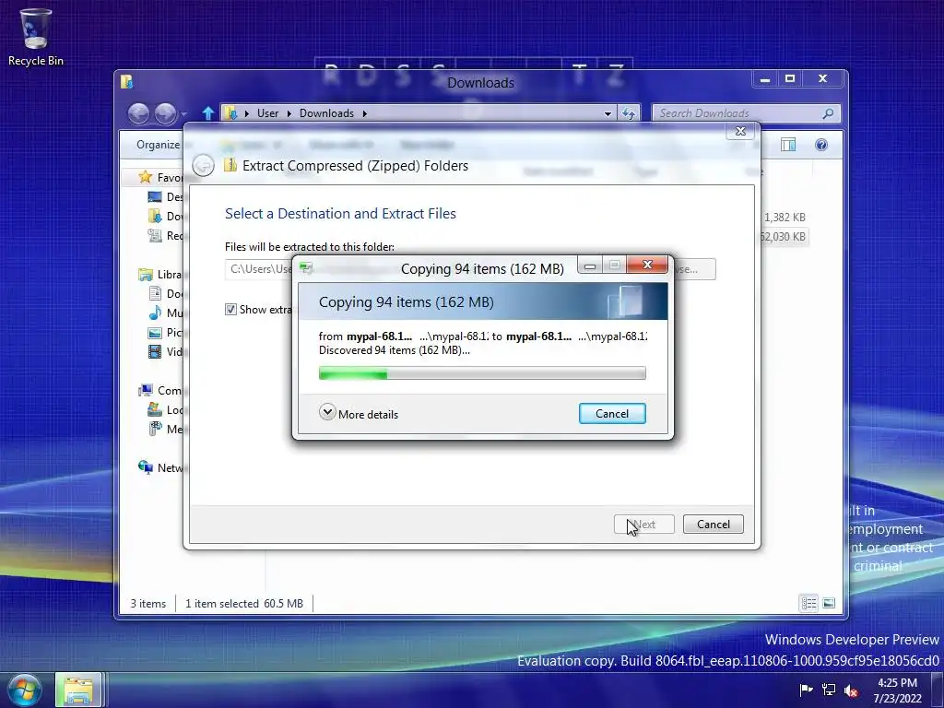Expand the address bar history dropdown

point(608,113)
